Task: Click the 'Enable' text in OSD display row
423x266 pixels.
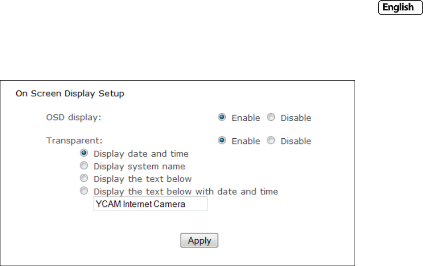Action: (246, 118)
